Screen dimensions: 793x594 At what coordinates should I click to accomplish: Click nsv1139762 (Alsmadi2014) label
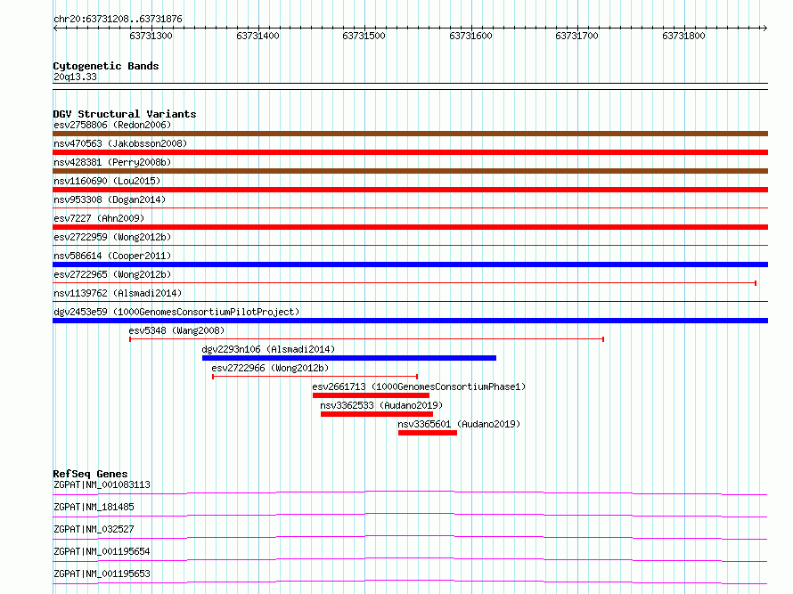tap(118, 293)
